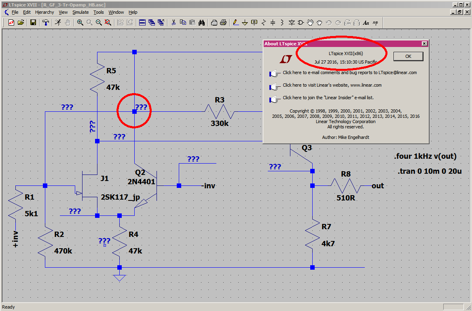Select the Label Net tool
Viewport: 472px width, 311px height.
click(x=254, y=23)
